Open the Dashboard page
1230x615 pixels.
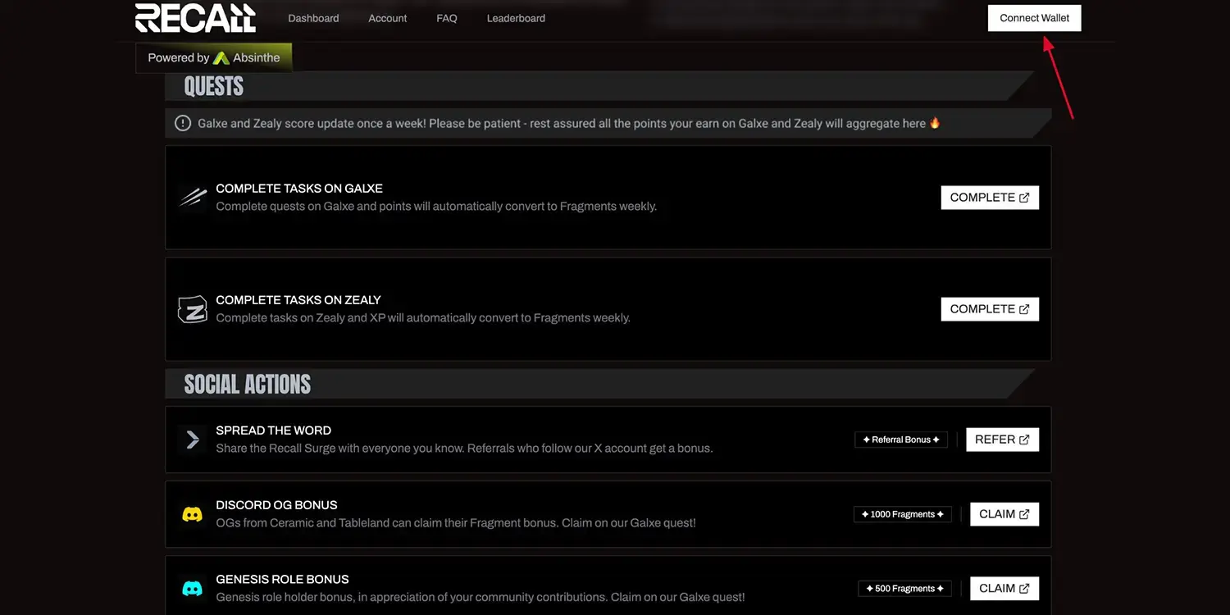(313, 18)
